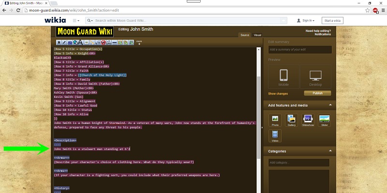This screenshot has width=387, height=193.
Task: Go back with the browser back arrow
Action: tap(4, 10)
